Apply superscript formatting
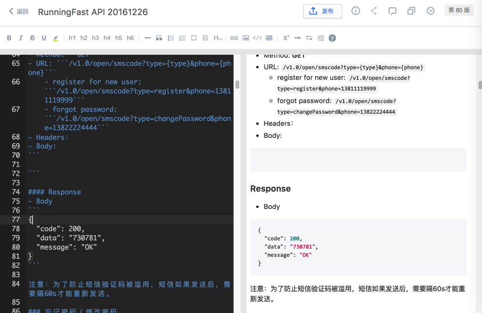This screenshot has width=482, height=313. click(x=286, y=38)
